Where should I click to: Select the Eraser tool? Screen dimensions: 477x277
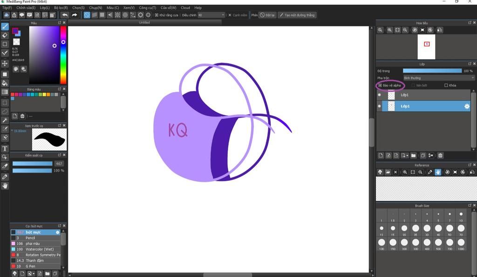coord(5,35)
